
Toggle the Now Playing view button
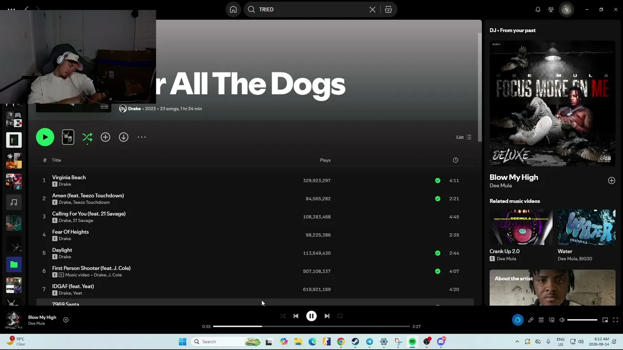(517, 320)
